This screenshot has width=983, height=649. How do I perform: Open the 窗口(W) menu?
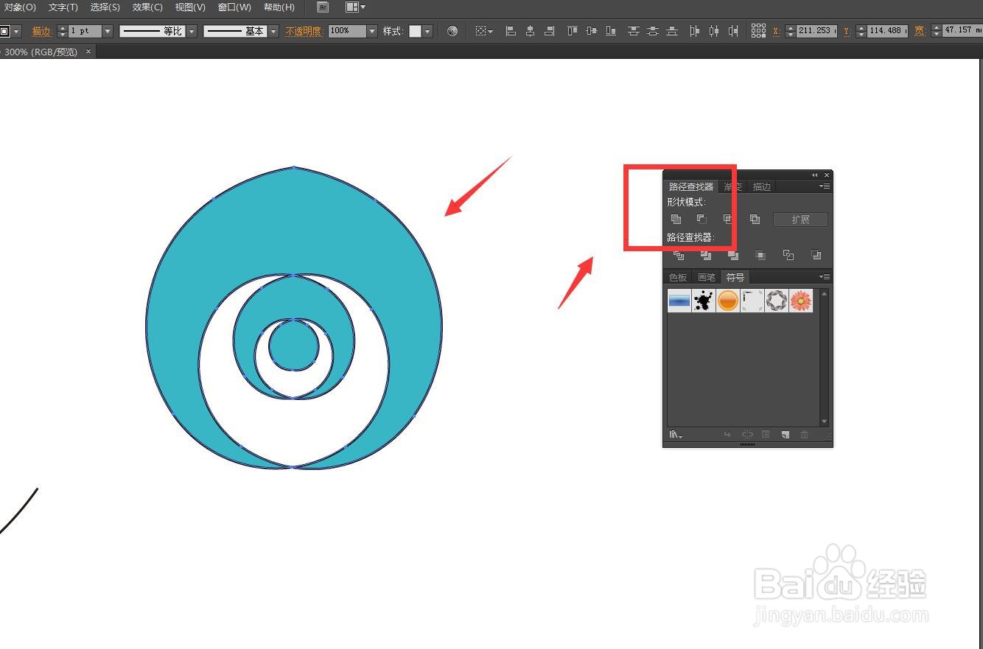point(234,7)
